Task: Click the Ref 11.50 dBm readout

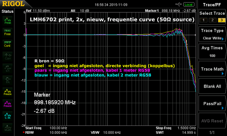Action: point(38,11)
